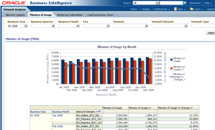
Task: Click Dec 2008 blue bar in chart
Action: point(147,70)
